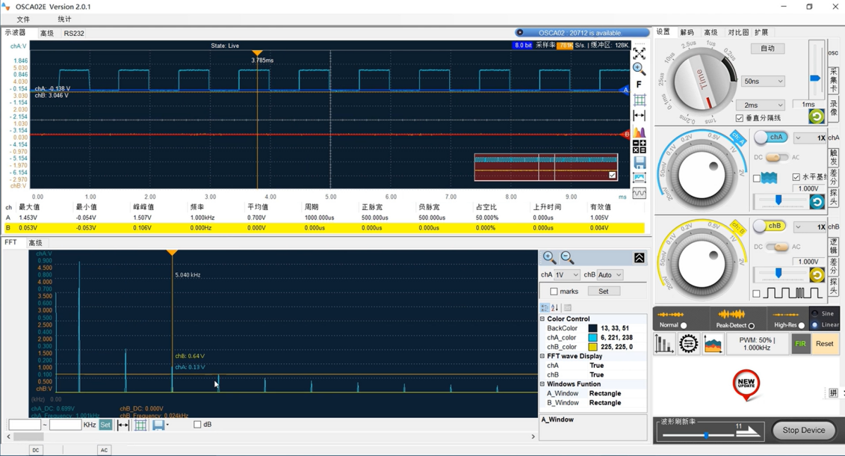This screenshot has width=845, height=456.
Task: Click the chA_color cyan swatch
Action: pyautogui.click(x=592, y=338)
